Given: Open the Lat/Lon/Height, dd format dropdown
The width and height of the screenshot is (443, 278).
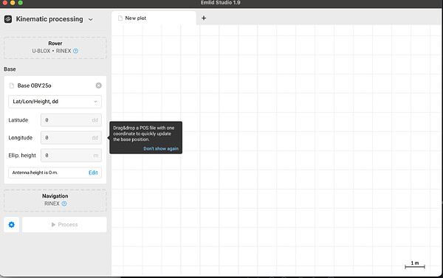Looking at the screenshot, I should tap(55, 102).
